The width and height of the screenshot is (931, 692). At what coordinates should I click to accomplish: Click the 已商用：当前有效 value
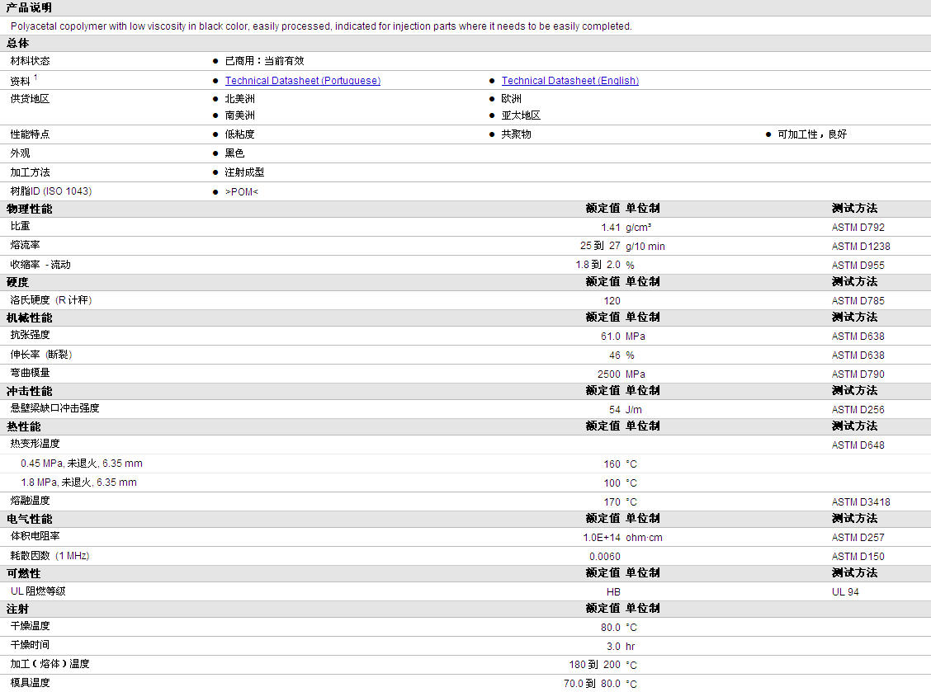(264, 60)
